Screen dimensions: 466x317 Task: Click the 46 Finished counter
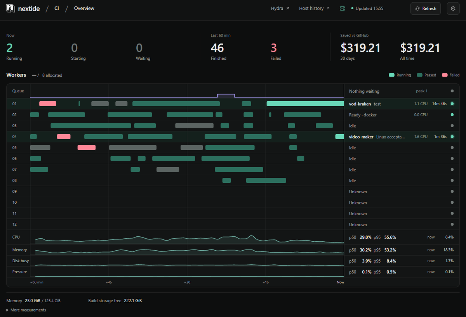tap(219, 52)
